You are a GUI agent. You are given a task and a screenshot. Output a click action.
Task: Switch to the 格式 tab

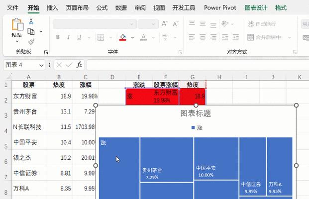281,8
